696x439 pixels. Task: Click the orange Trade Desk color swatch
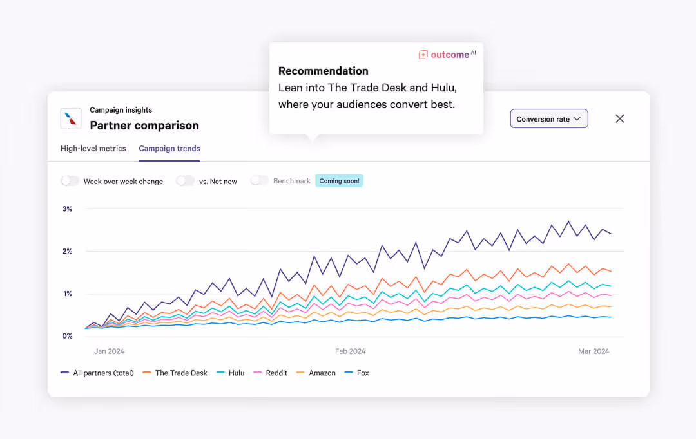click(146, 373)
